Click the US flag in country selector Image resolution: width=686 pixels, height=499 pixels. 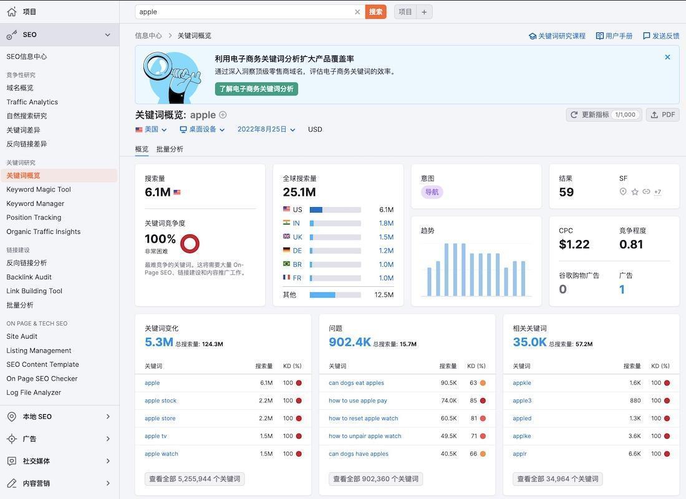pyautogui.click(x=138, y=130)
